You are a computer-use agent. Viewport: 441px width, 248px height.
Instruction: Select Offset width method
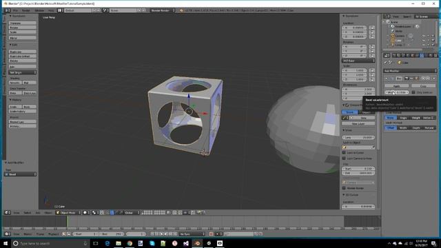(x=391, y=128)
